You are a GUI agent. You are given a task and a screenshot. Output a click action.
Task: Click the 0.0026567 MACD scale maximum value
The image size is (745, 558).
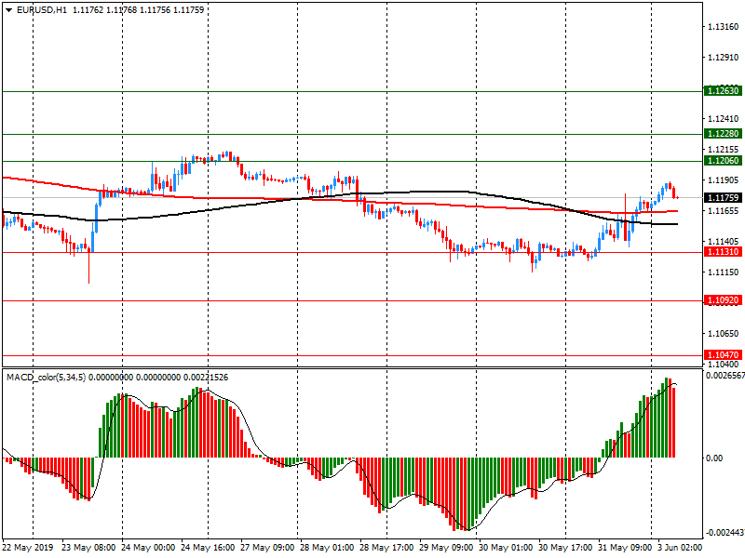(723, 376)
